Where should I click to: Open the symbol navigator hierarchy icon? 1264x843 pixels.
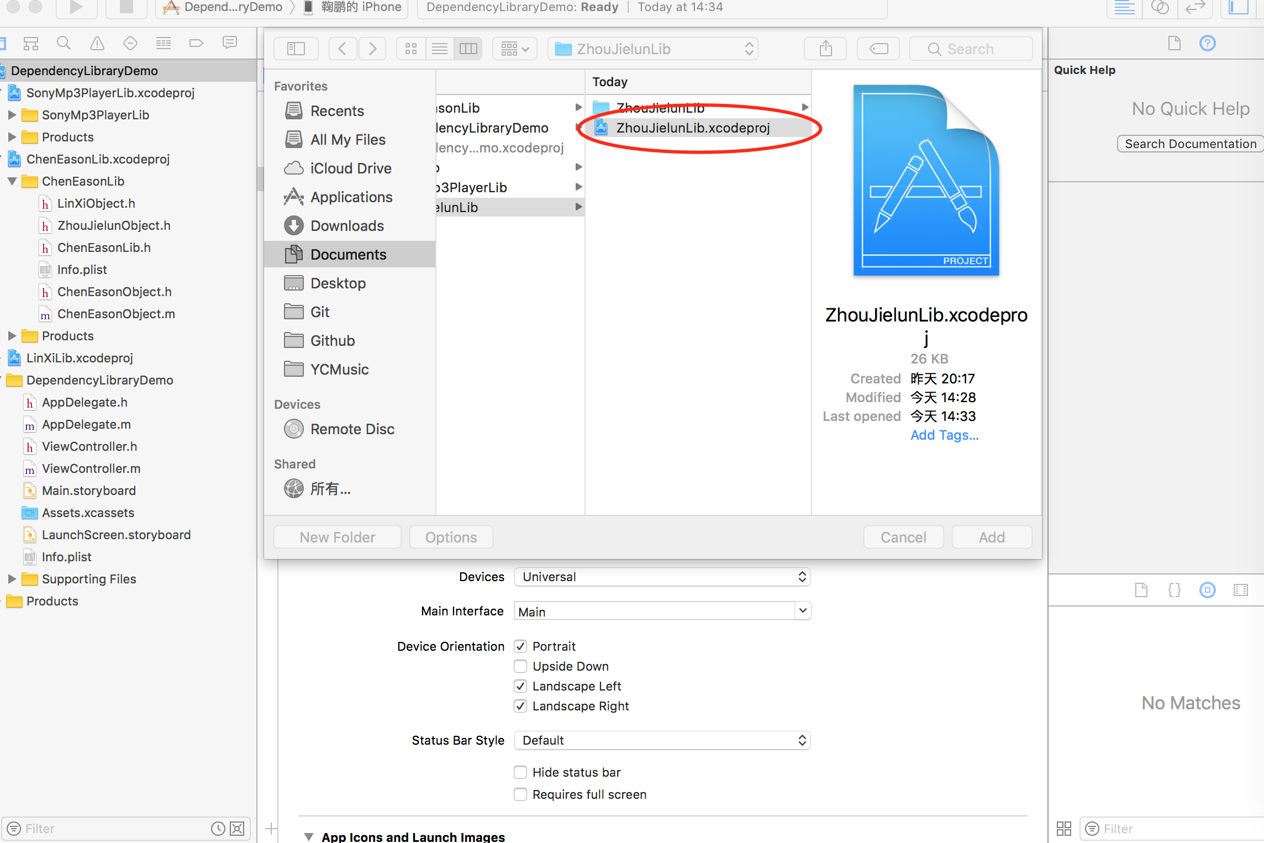pyautogui.click(x=31, y=43)
